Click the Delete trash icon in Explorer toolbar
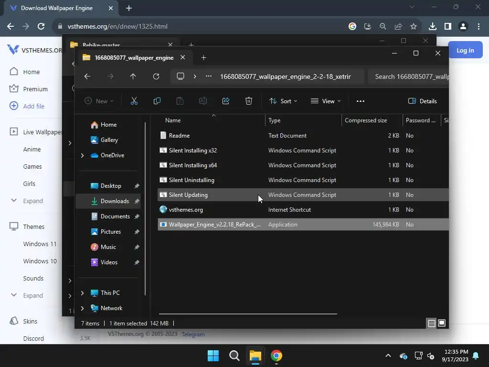 point(248,101)
